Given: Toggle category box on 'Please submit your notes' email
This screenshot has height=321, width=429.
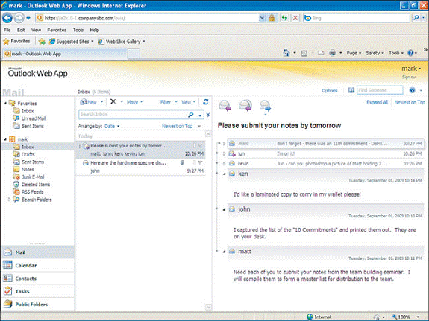Looking at the screenshot, I should [194, 146].
